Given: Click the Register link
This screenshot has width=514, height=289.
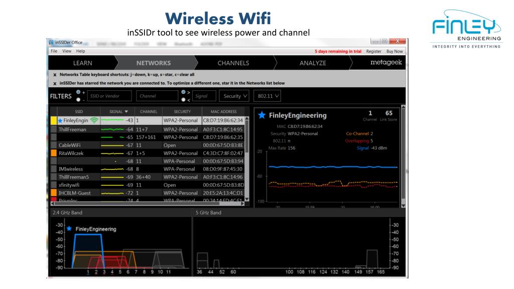Looking at the screenshot, I should pyautogui.click(x=373, y=52).
